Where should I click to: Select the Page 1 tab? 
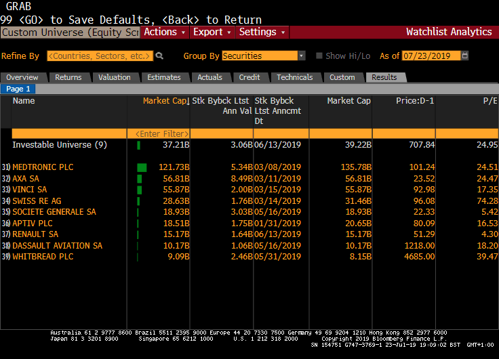tap(18, 89)
